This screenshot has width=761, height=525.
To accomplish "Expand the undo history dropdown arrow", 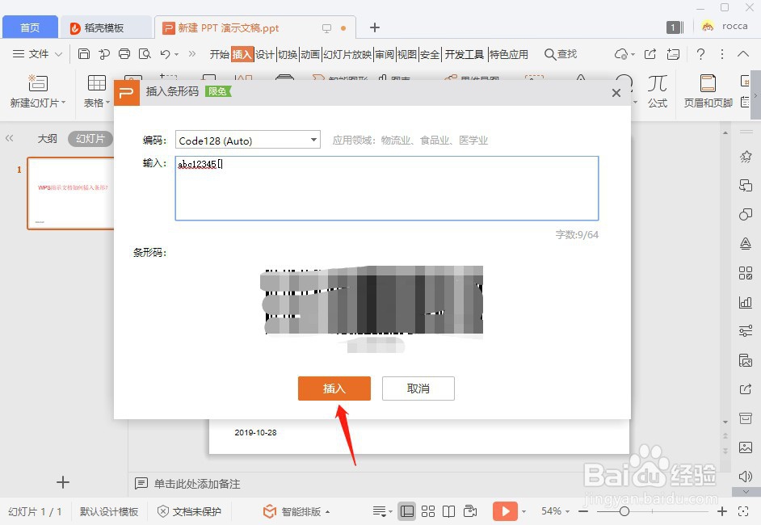I will click(177, 54).
